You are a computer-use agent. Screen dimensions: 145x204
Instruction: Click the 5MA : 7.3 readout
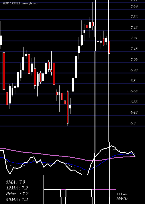point(15,182)
